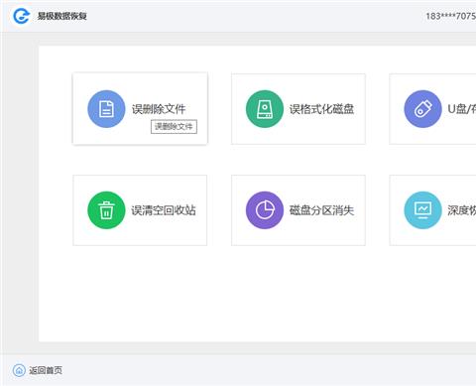Viewport: 476px width, 386px height.
Task: Click the account number 183****7075
Action: coord(451,16)
